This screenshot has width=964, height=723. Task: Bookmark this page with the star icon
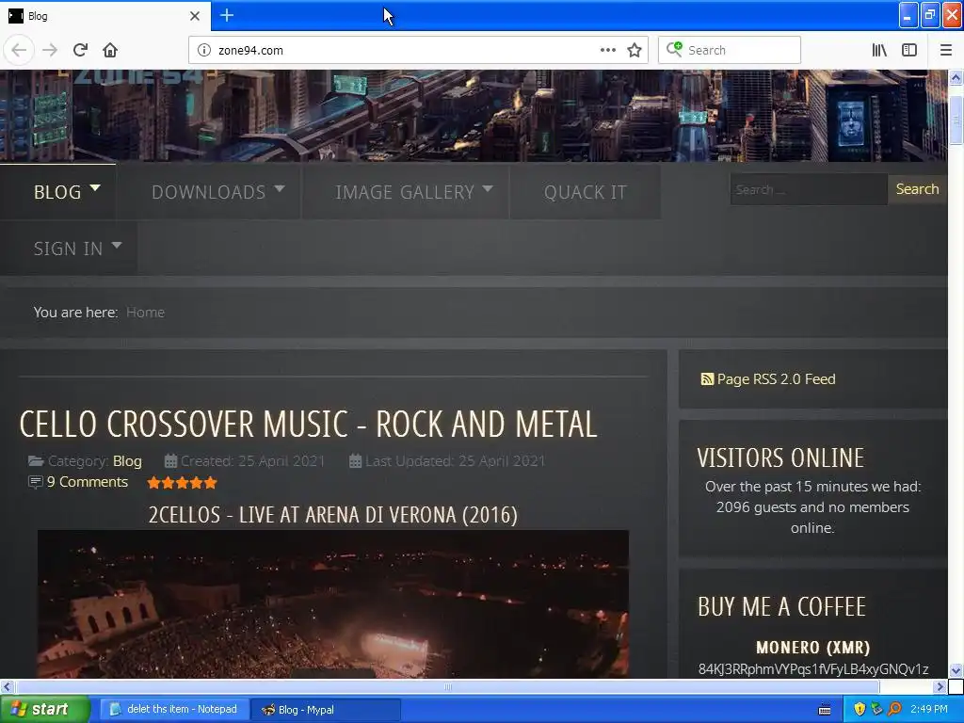(x=635, y=50)
